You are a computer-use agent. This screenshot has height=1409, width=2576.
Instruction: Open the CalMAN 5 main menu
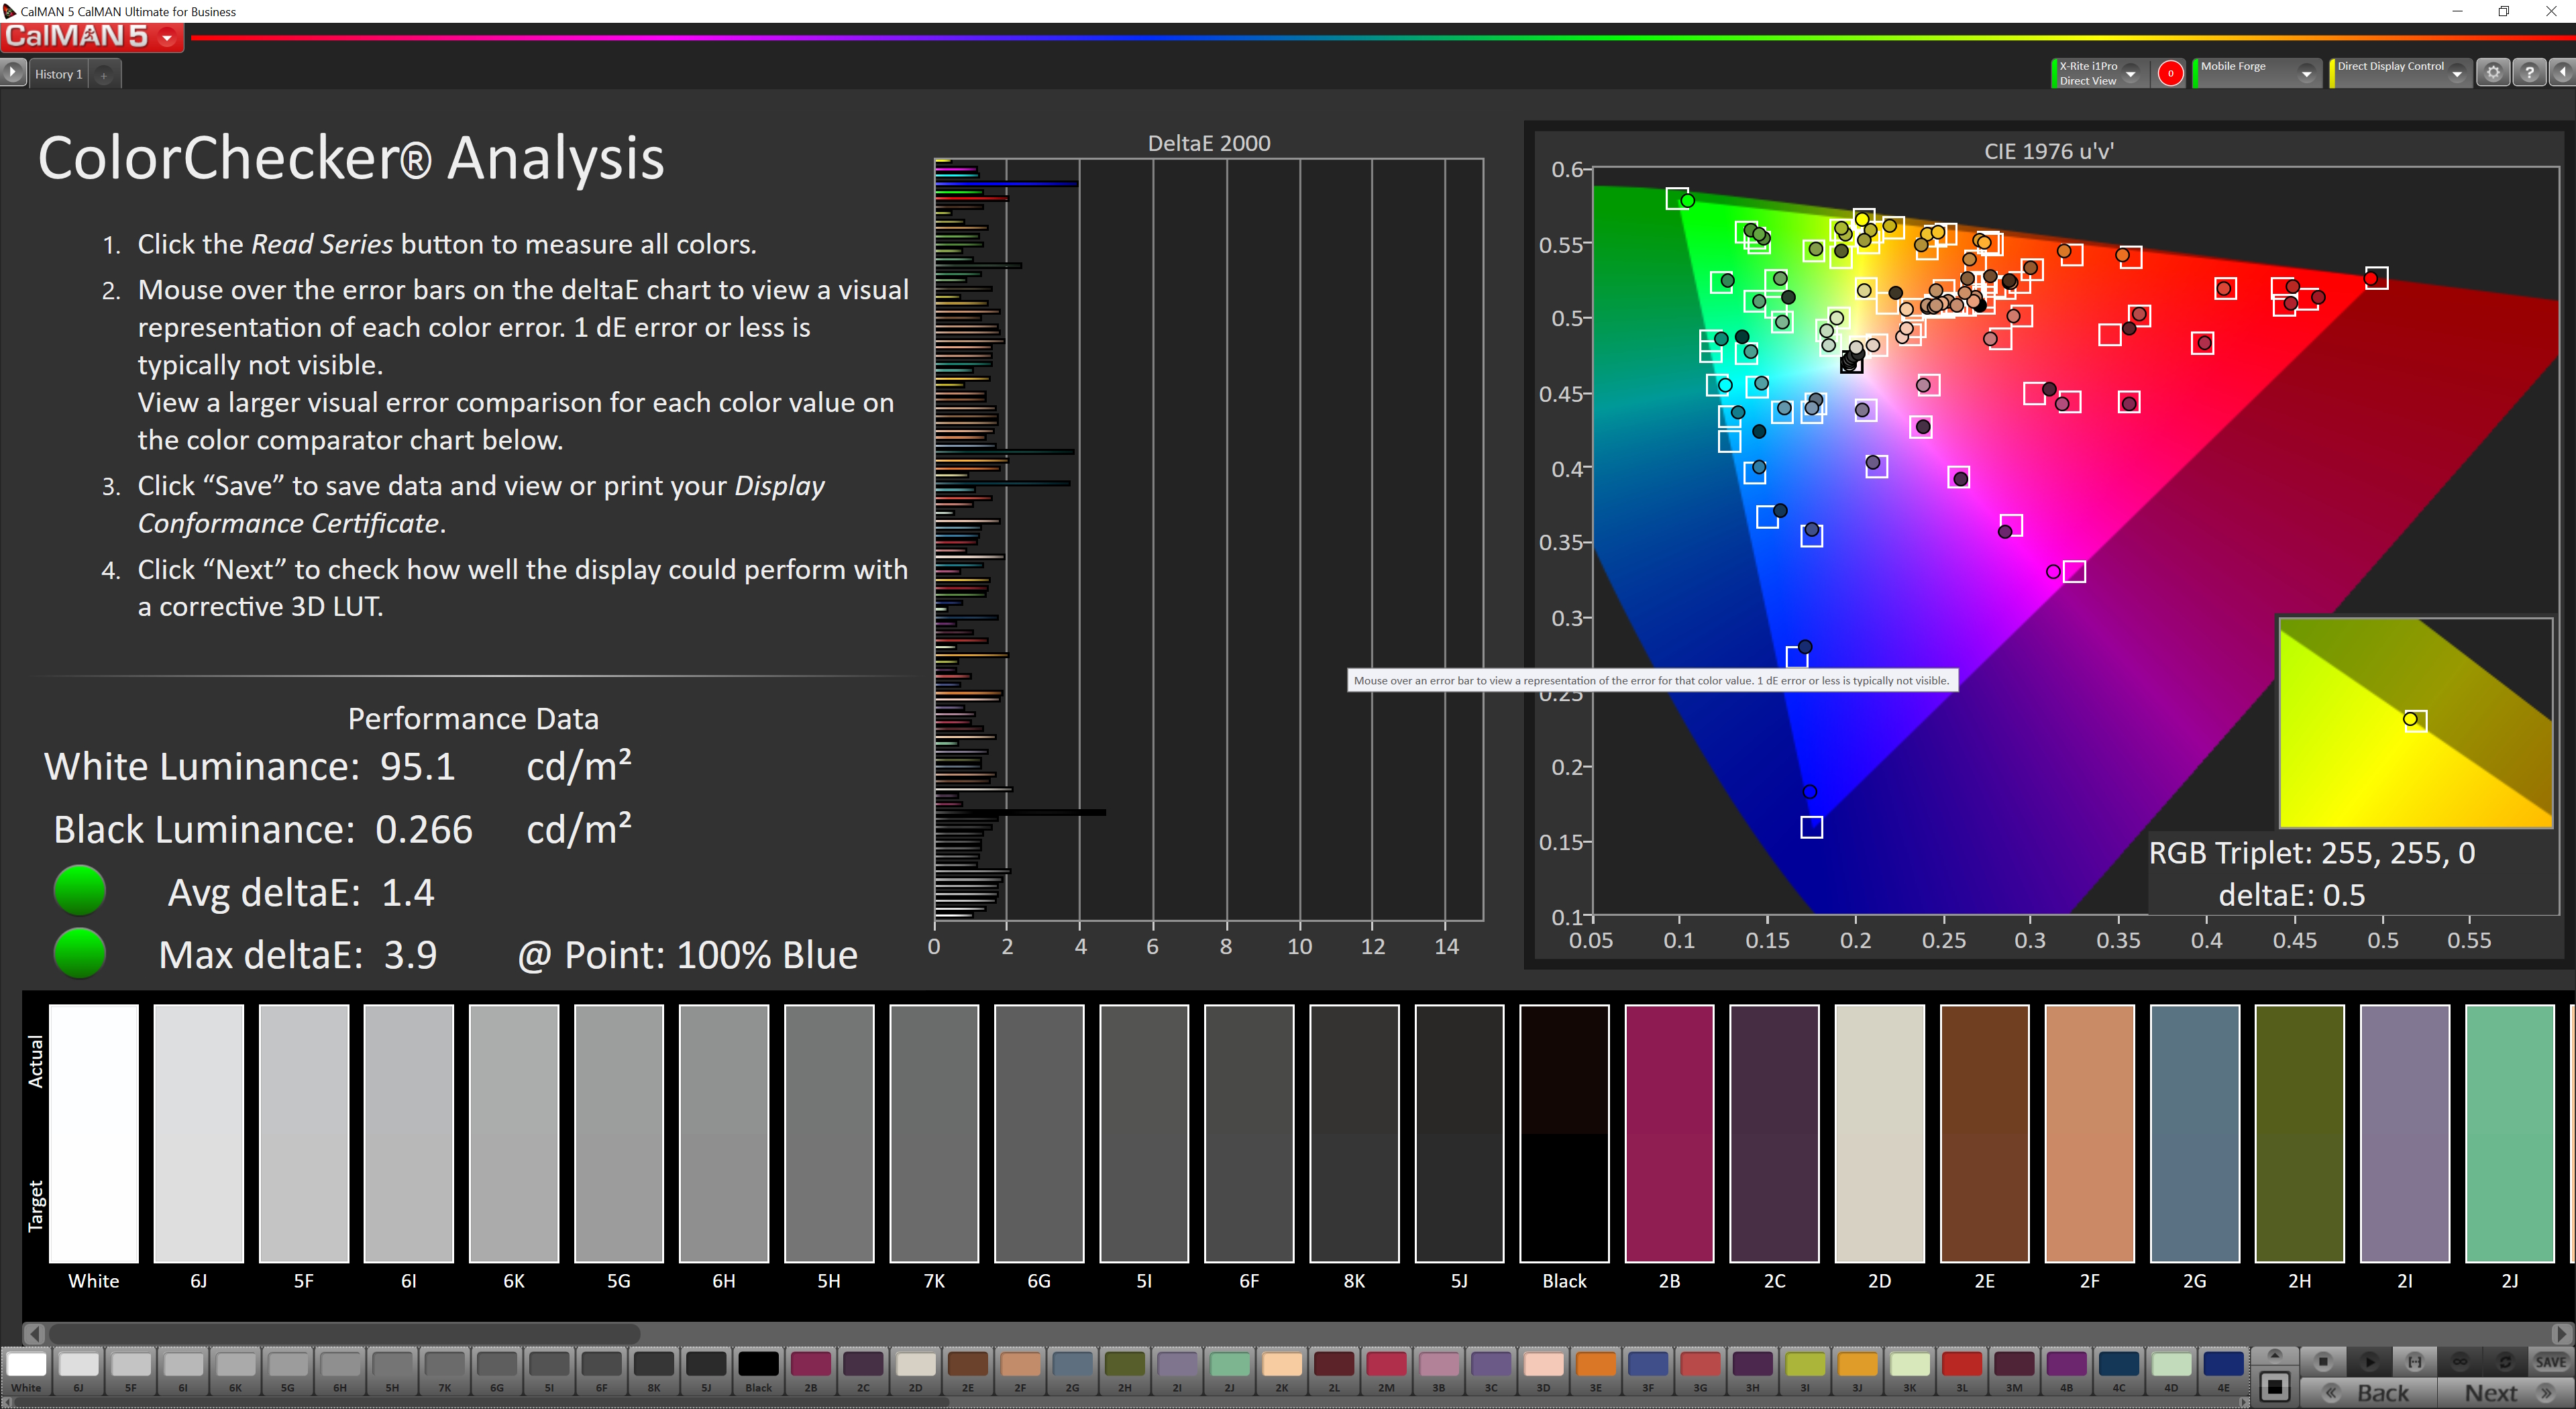click(x=167, y=38)
